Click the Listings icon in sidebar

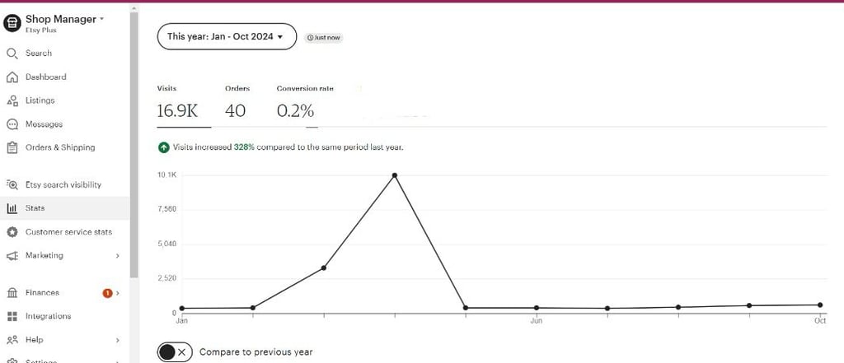coord(12,100)
